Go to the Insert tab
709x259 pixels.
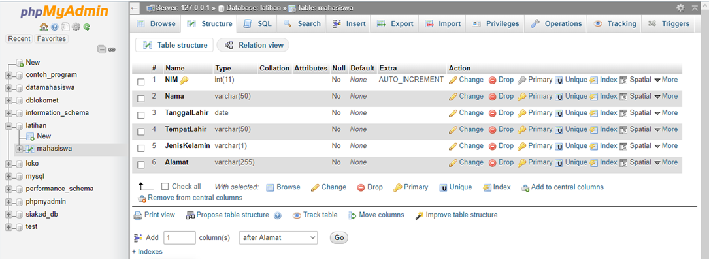pos(349,24)
